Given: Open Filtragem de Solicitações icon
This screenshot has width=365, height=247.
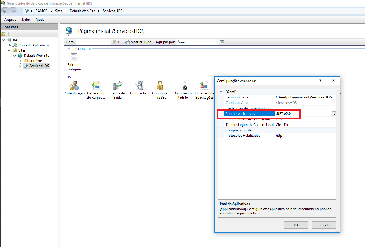Looking at the screenshot, I should pyautogui.click(x=204, y=86).
